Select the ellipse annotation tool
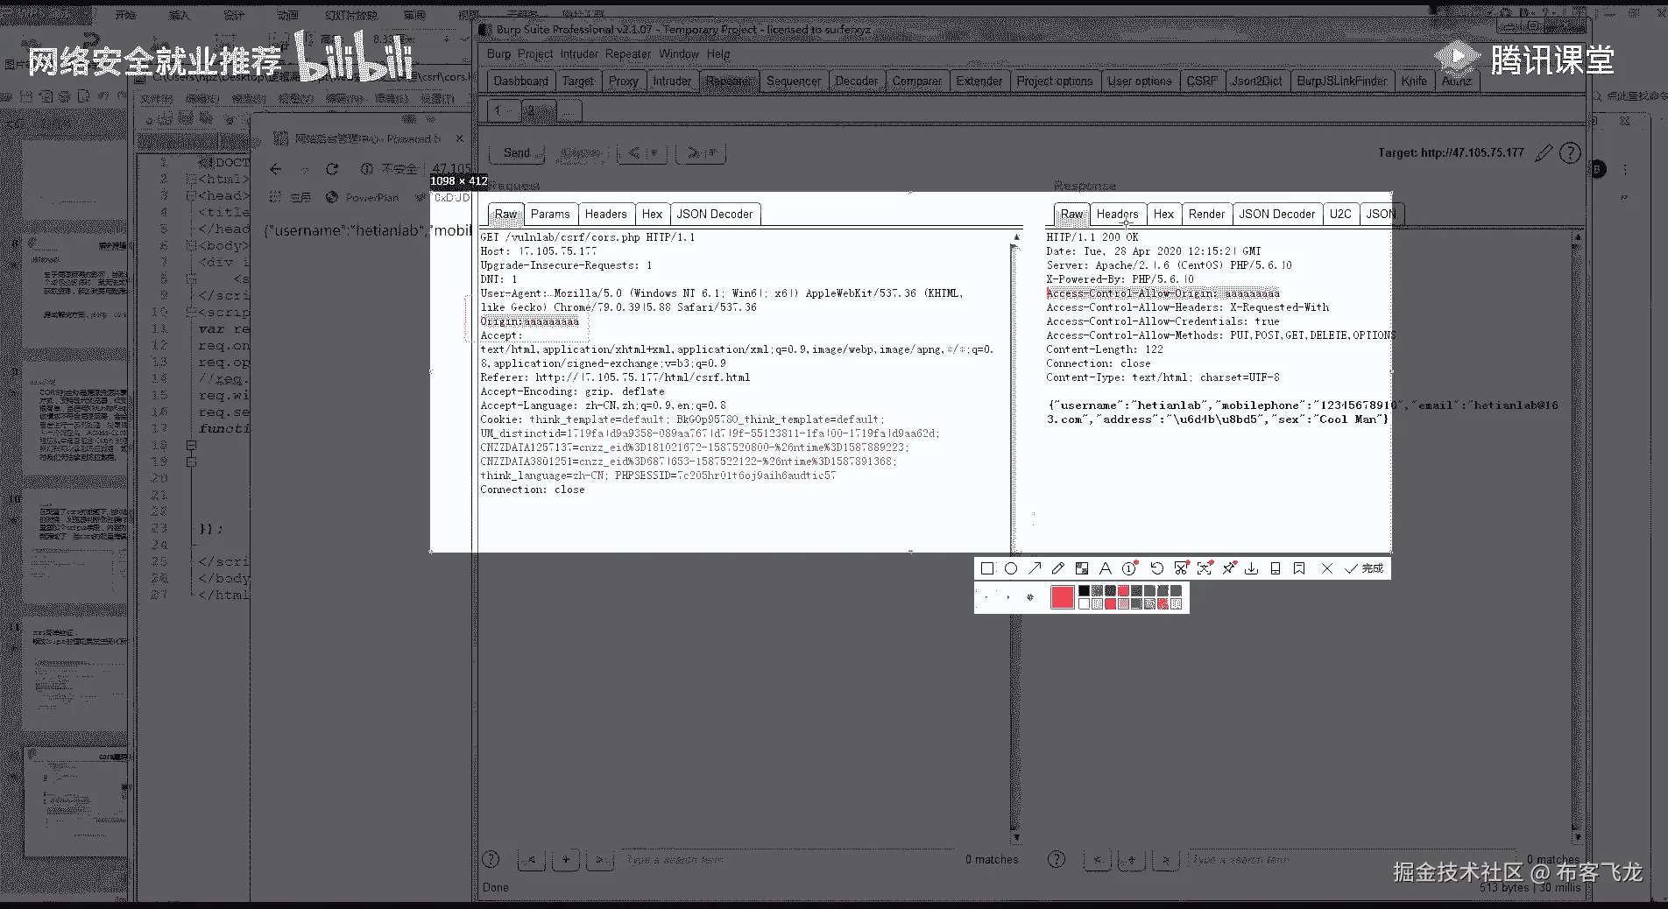 1011,568
